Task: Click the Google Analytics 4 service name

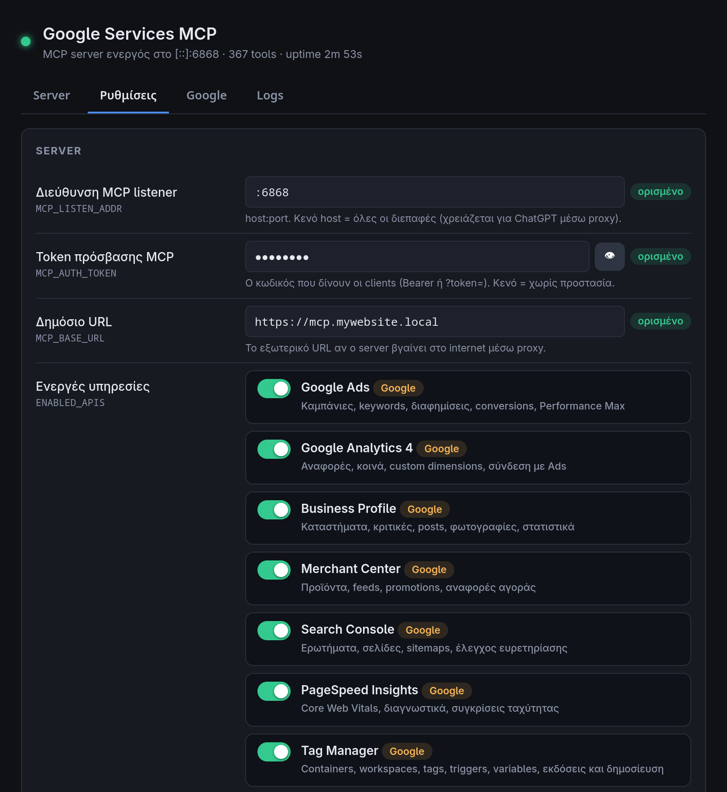Action: (x=357, y=448)
